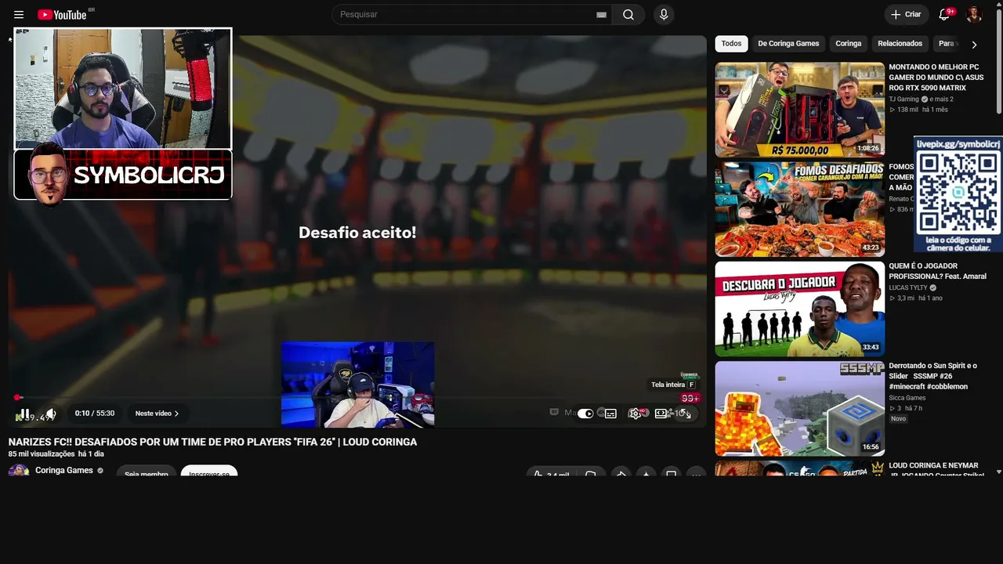Viewport: 1003px width, 564px height.
Task: Open the account avatar menu
Action: pos(974,15)
